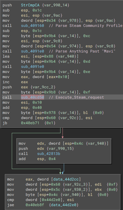The height and width of the screenshot is (210, 123).
Task: Go to jb target 0x40eb71
Action: (30, 123)
